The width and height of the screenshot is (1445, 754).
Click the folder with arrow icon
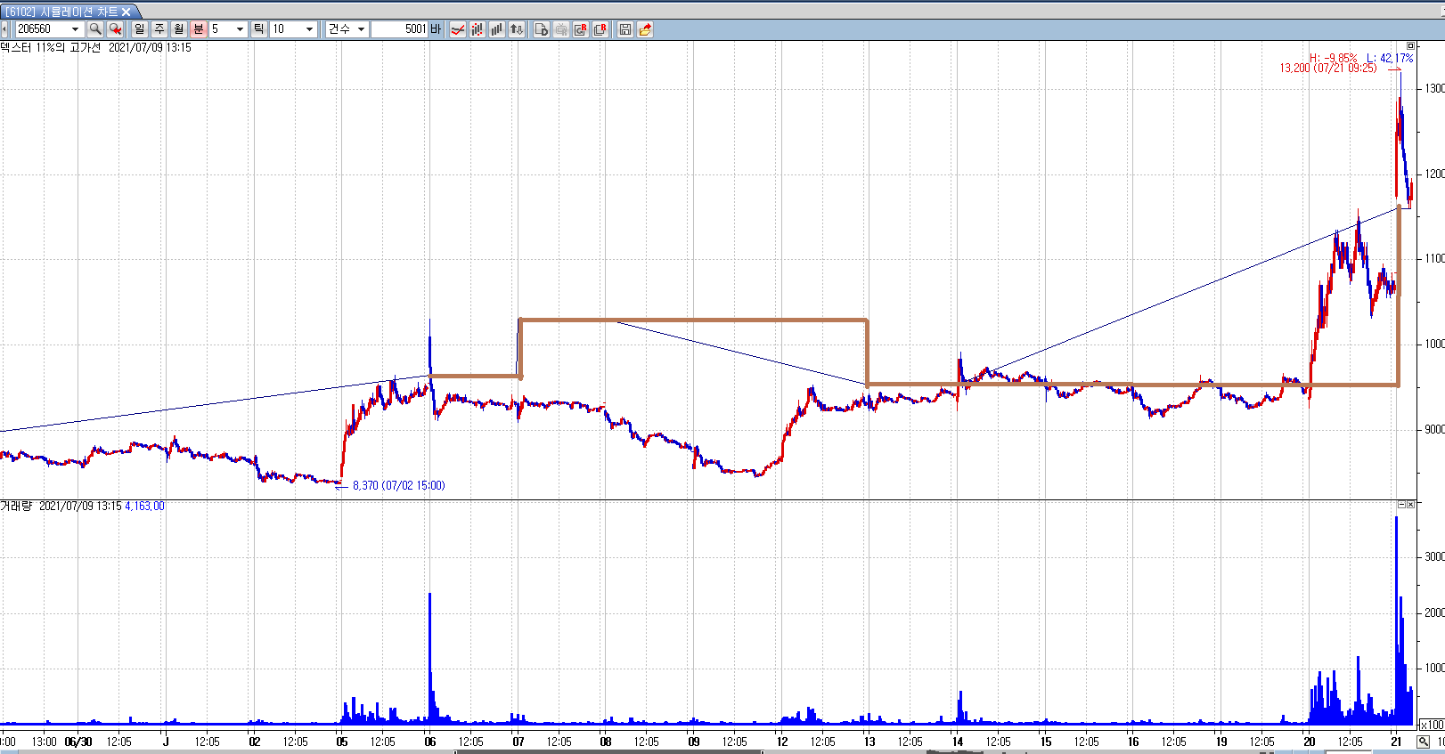[x=645, y=29]
